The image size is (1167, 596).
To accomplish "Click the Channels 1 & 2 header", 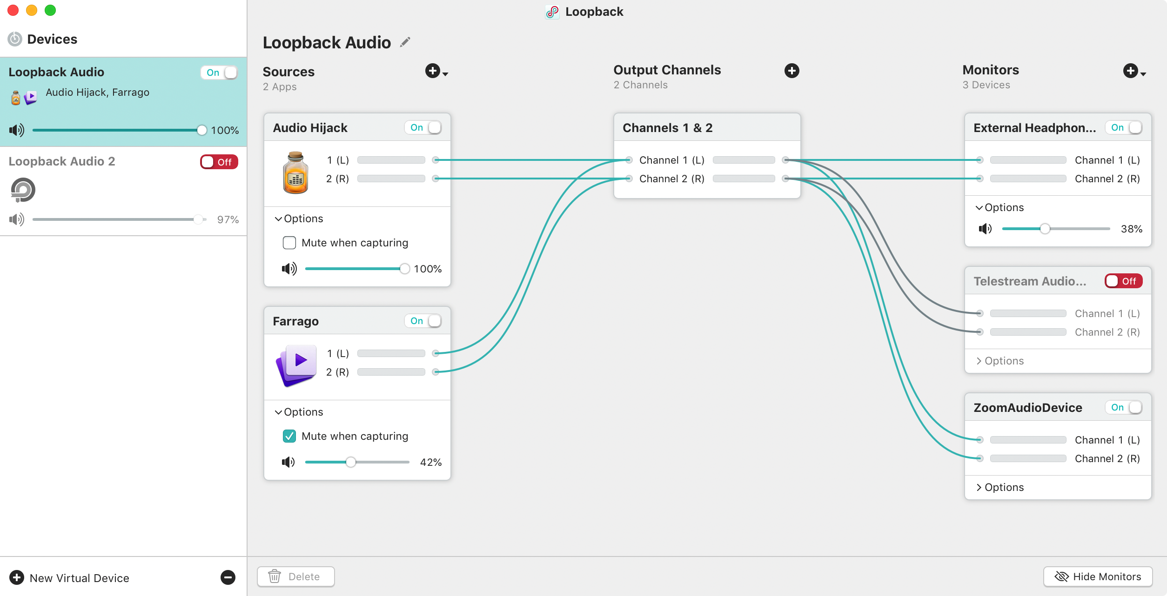I will pyautogui.click(x=707, y=127).
